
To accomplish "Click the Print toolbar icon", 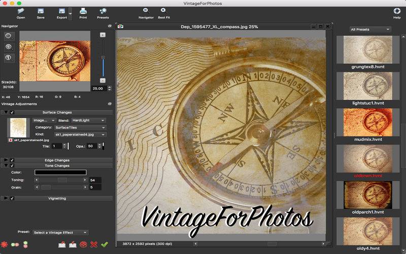I will [x=83, y=11].
